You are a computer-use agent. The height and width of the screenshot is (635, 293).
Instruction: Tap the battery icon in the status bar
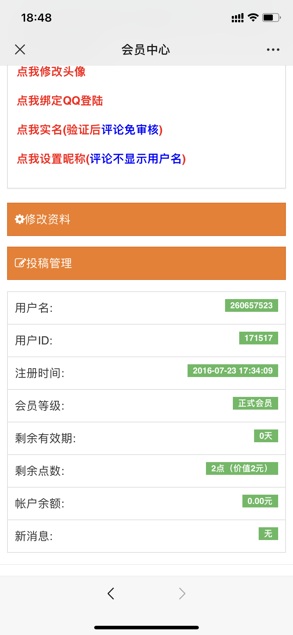270,17
